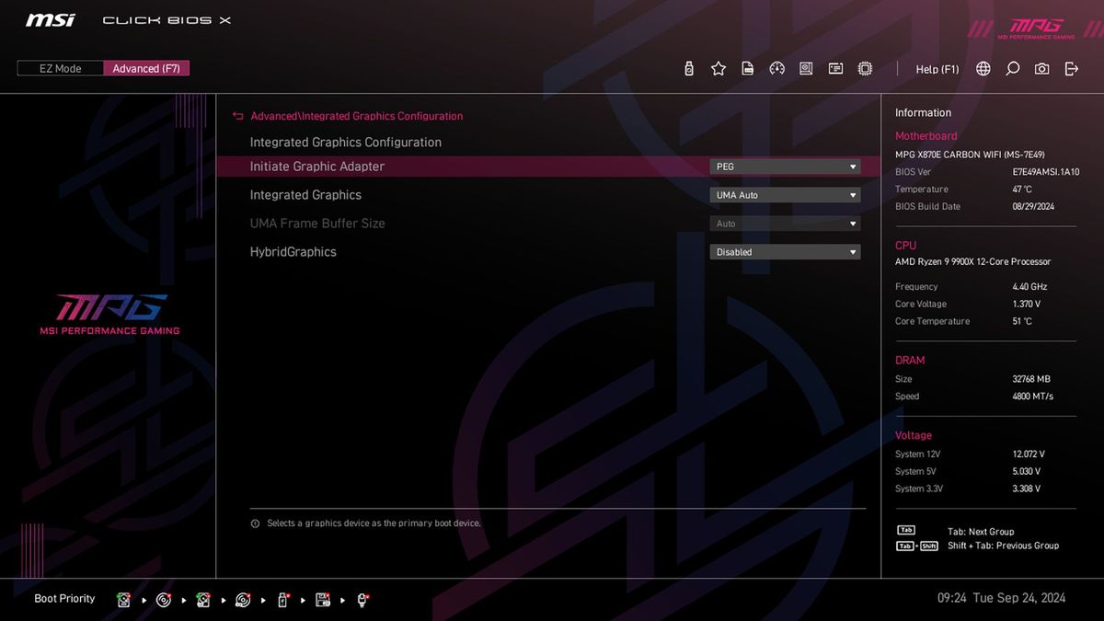Screen dimensions: 1104x621
Task: Click the clock showing 09:24 Tue Sep 24
Action: pos(1001,598)
